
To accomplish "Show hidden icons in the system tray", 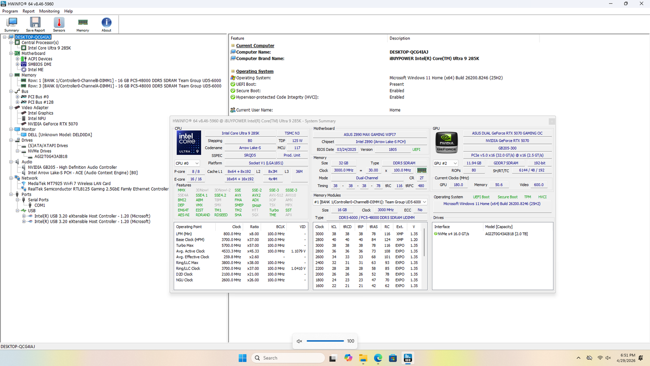I will click(x=578, y=358).
